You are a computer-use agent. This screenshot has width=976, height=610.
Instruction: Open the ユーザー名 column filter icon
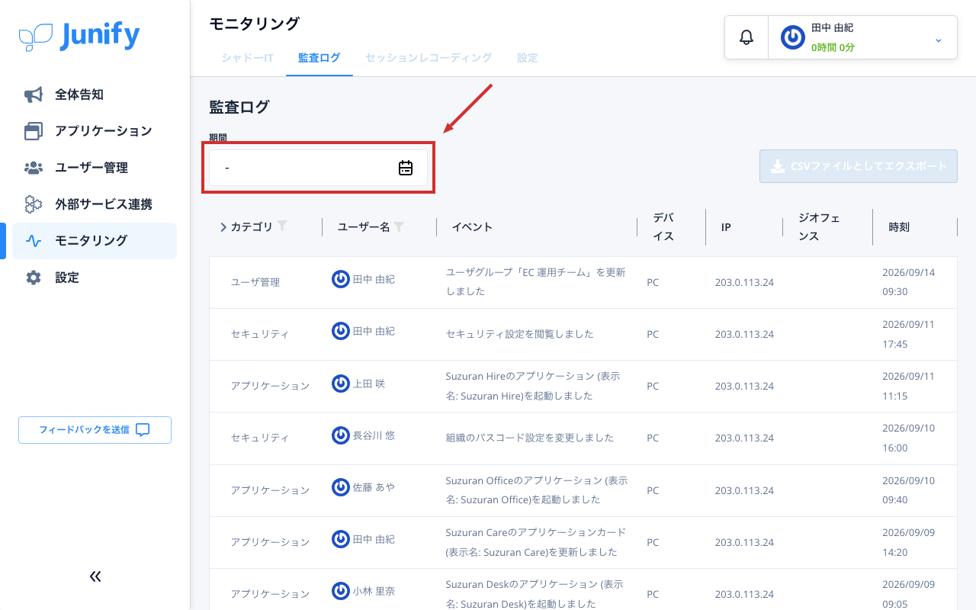coord(399,226)
